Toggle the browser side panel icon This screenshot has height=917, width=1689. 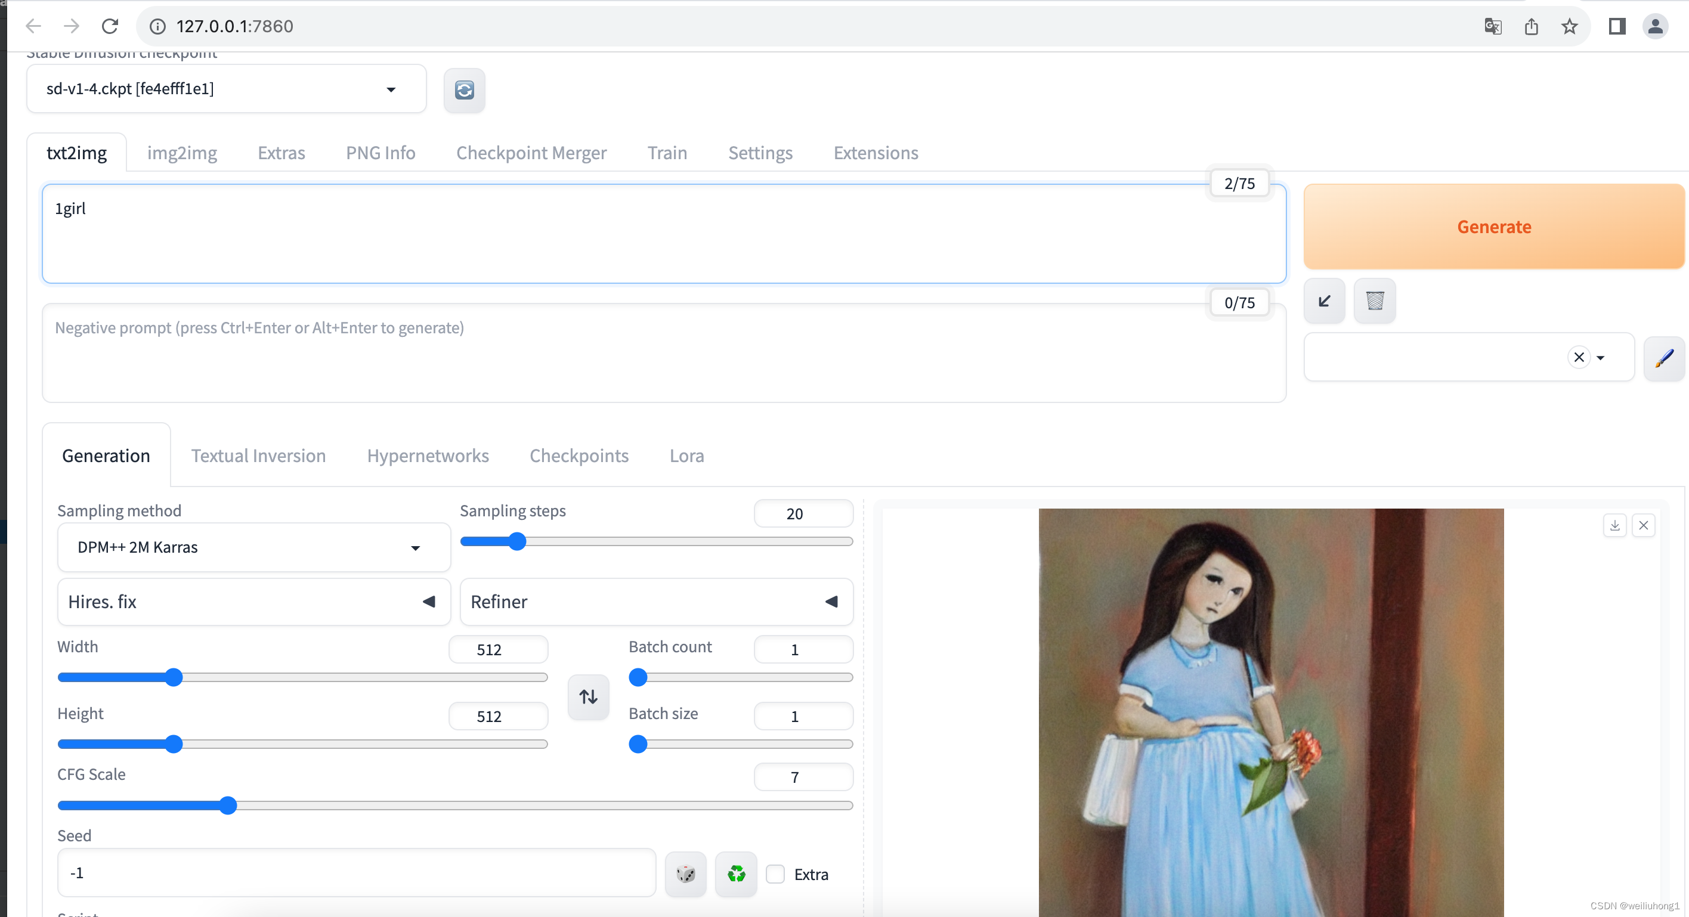pyautogui.click(x=1616, y=26)
